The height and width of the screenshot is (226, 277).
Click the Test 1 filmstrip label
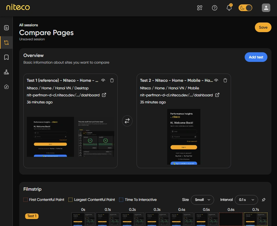tap(32, 216)
